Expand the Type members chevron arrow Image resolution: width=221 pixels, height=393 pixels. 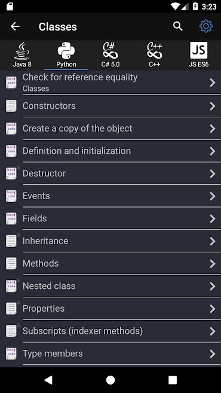212,354
